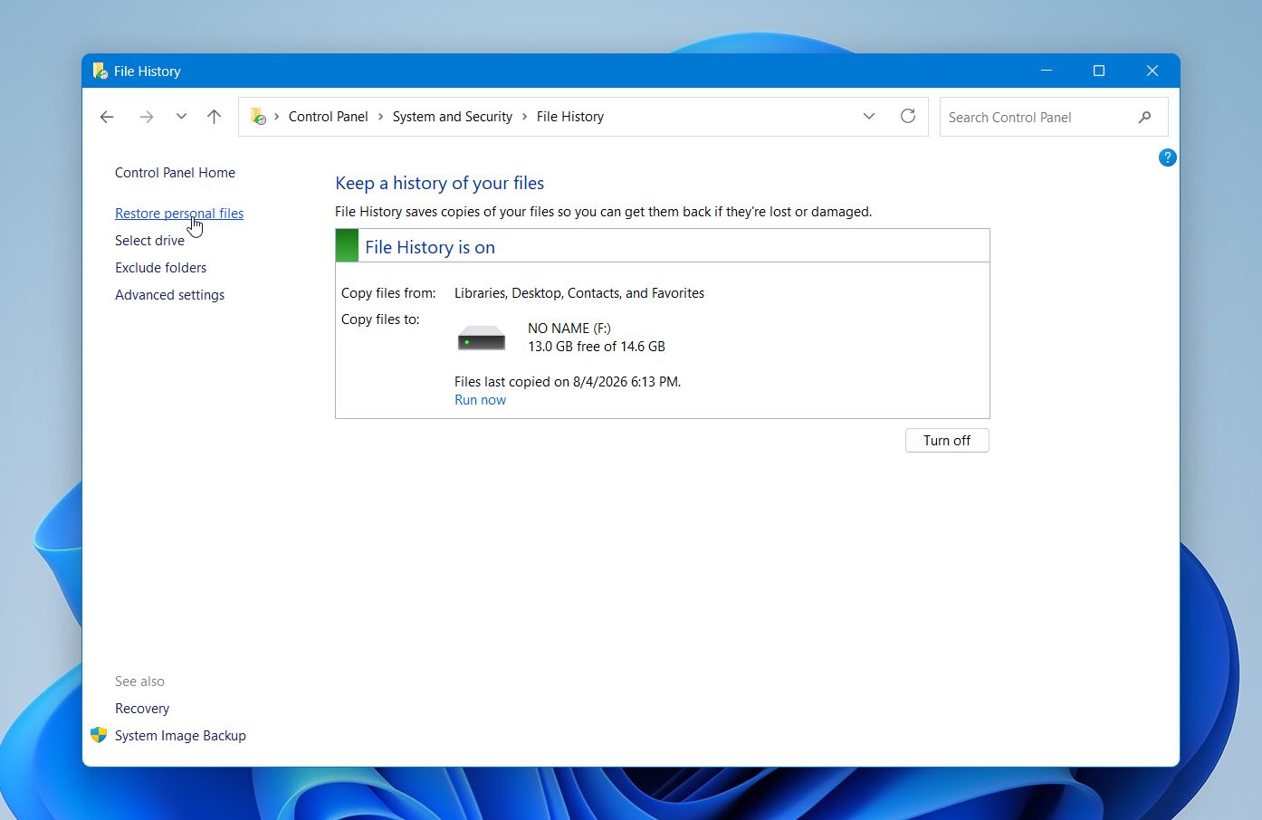1262x820 pixels.
Task: Expand the chevron after the address bar folder icon
Action: [277, 117]
